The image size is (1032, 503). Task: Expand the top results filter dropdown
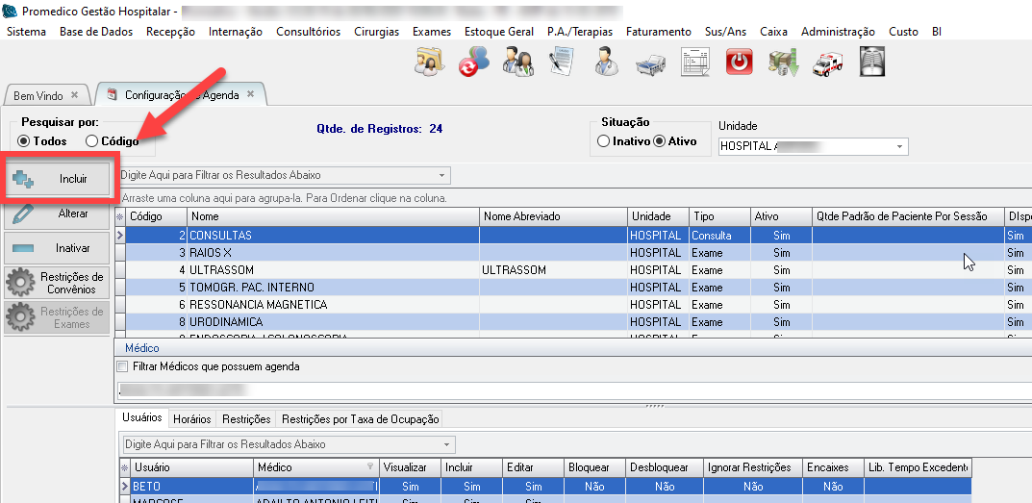[441, 176]
